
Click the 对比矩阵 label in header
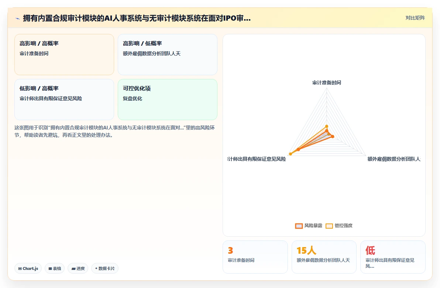pyautogui.click(x=415, y=18)
